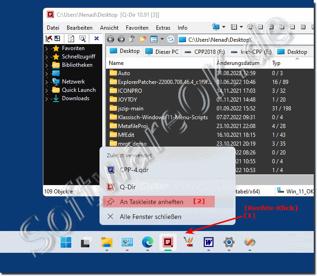317x276 pixels.
Task: Sort by the Änderungsdatum column header
Action: pos(242,63)
